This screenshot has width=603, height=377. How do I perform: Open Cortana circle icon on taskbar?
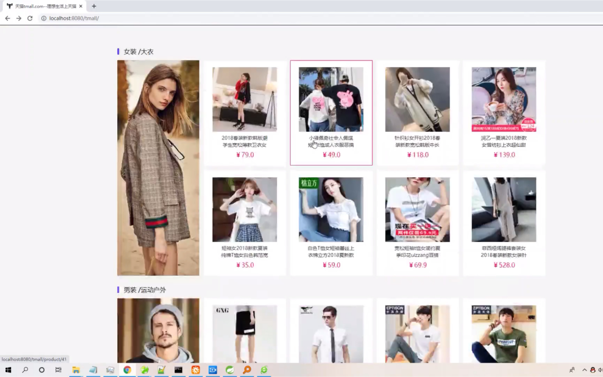42,370
